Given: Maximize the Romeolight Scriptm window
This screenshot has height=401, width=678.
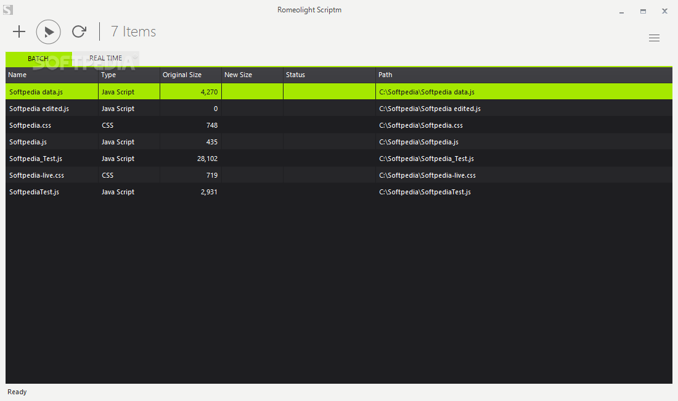Looking at the screenshot, I should click(x=643, y=11).
